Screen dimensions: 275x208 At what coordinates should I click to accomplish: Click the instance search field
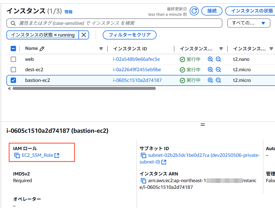(114, 23)
